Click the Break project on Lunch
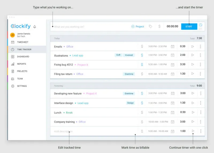The image size is (214, 153). 69,112
